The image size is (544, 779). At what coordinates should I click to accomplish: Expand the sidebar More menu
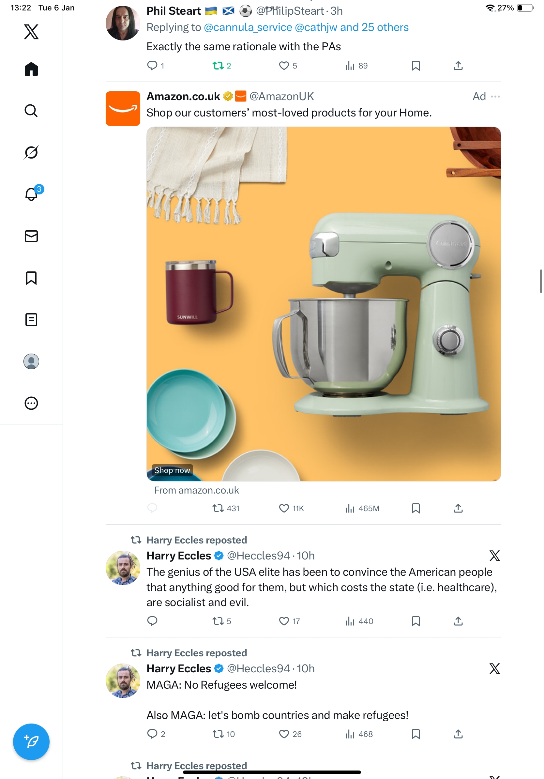(x=31, y=404)
